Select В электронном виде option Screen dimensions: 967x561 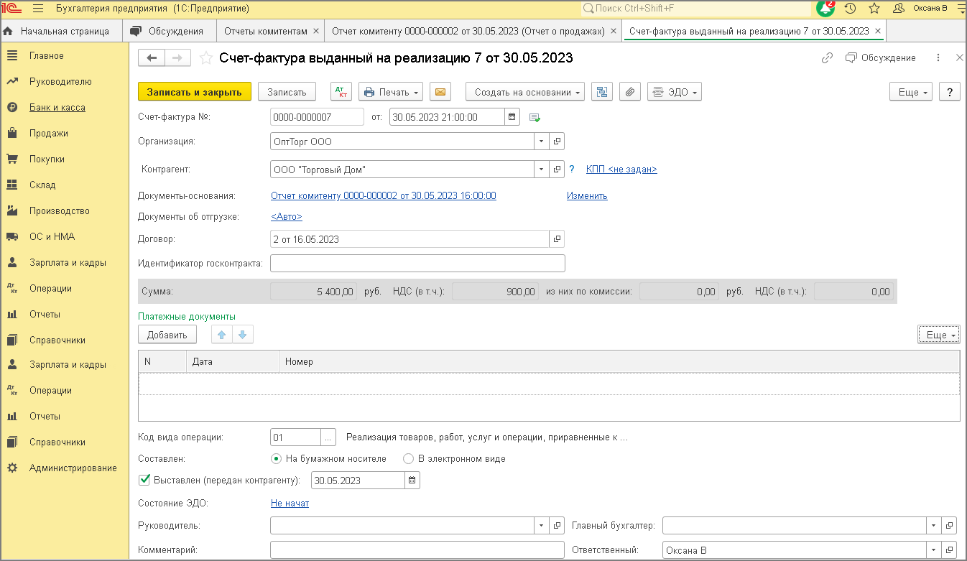click(408, 458)
